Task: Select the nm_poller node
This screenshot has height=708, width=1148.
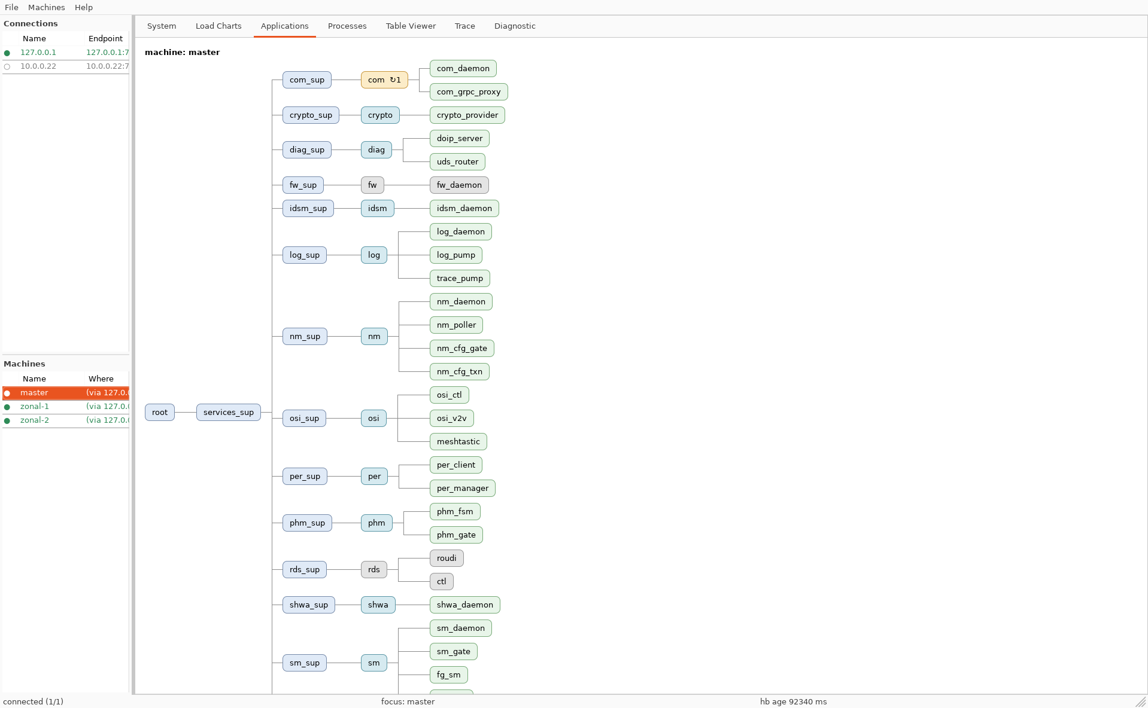Action: tap(456, 325)
